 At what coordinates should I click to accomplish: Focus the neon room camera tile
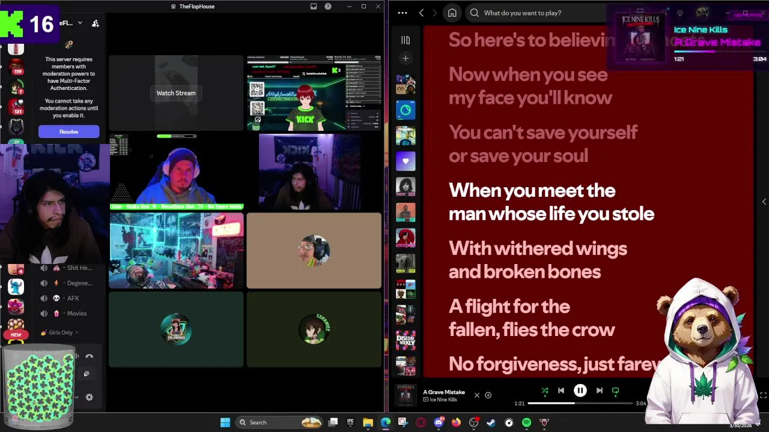tap(177, 251)
